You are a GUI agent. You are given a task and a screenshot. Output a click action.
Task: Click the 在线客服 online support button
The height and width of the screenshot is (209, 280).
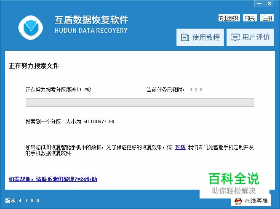pyautogui.click(x=251, y=201)
